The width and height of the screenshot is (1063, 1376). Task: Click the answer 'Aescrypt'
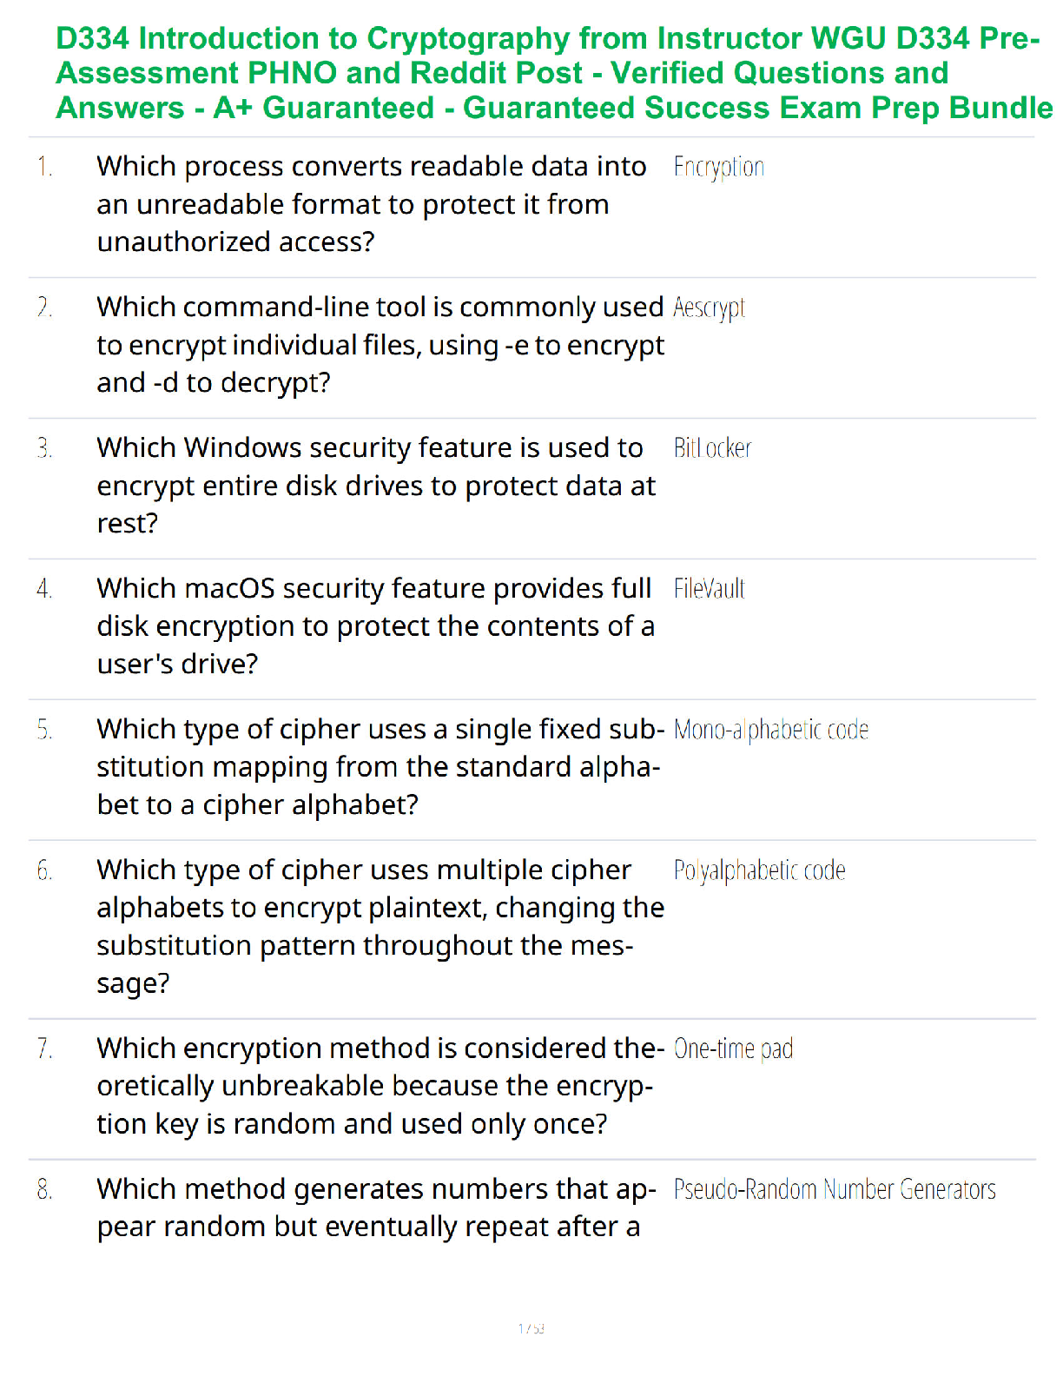pos(709,308)
